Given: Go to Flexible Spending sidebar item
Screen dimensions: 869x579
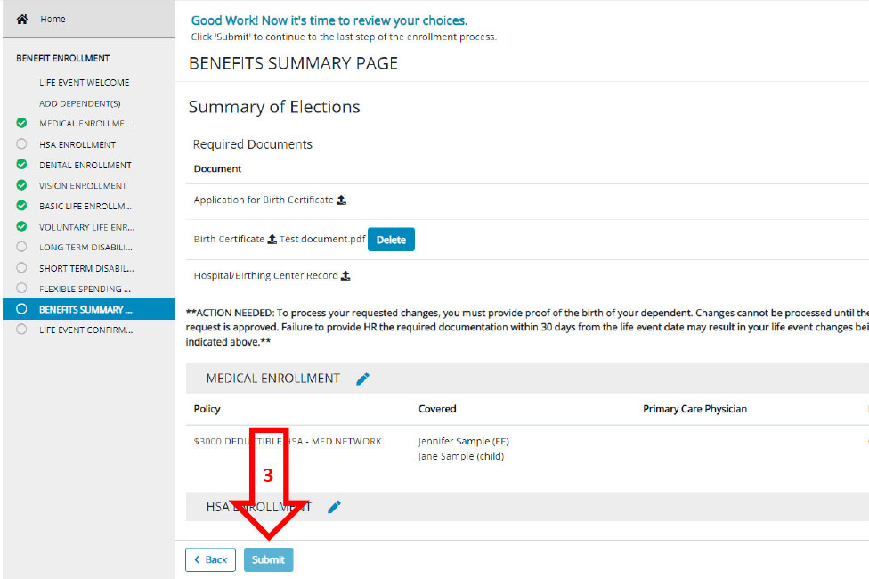Looking at the screenshot, I should tap(85, 289).
